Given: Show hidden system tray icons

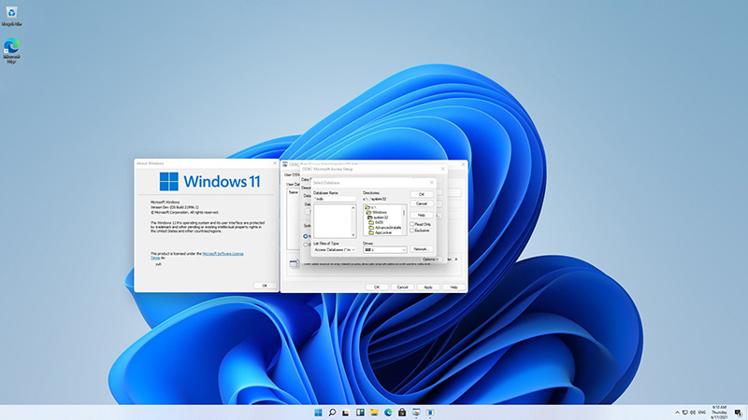Looking at the screenshot, I should [x=677, y=413].
